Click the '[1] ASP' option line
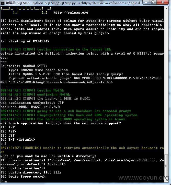171x185 pixels. point(8,127)
